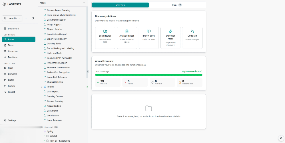Click the Scan Routes card

pyautogui.click(x=105, y=38)
